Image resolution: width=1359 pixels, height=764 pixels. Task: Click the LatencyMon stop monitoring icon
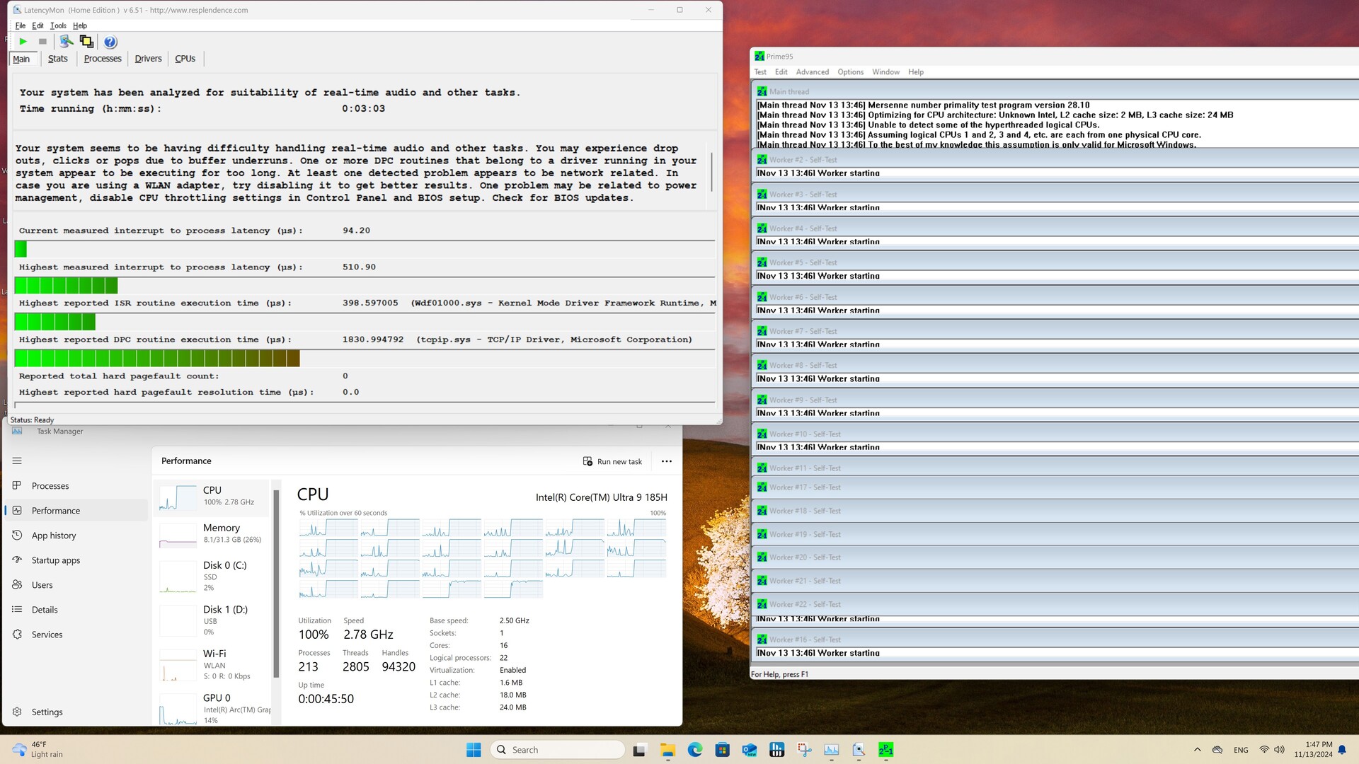point(42,42)
